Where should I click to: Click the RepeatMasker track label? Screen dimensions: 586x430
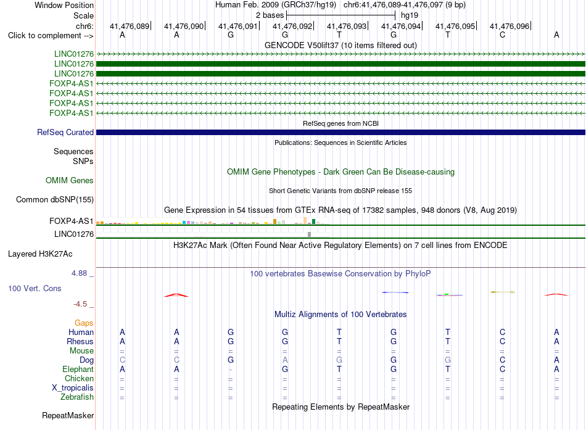pyautogui.click(x=68, y=415)
